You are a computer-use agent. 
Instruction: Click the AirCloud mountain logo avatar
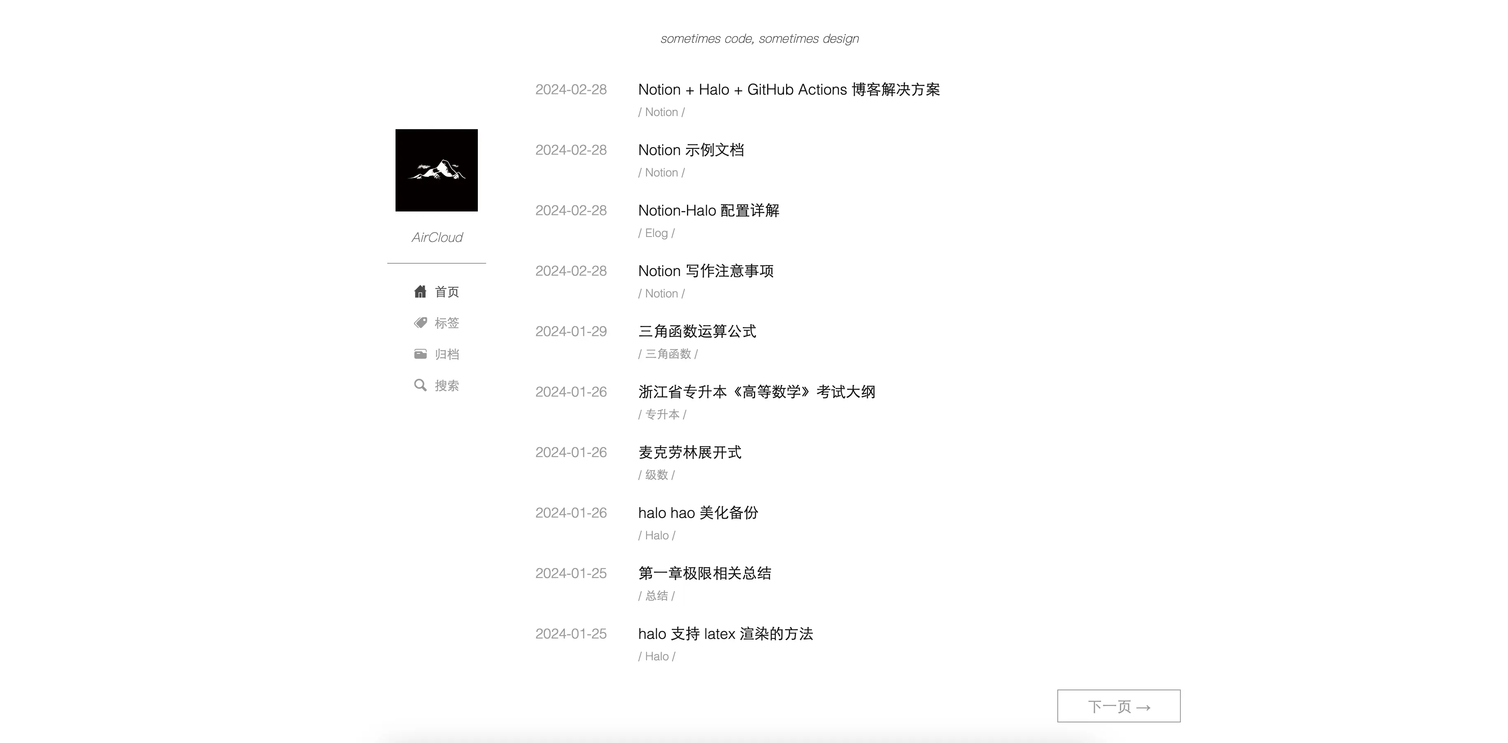pos(436,169)
